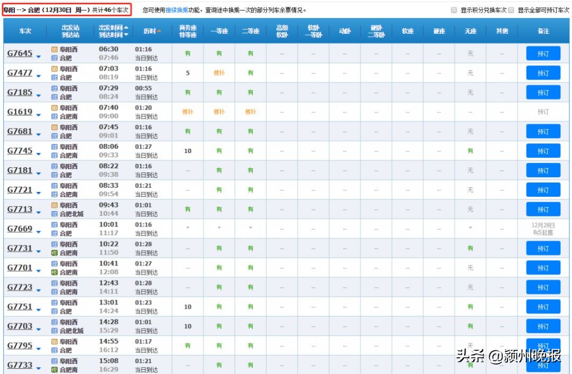The width and height of the screenshot is (572, 374).
Task: Click the 始 start-station icon in the G1619 row
Action: tap(54, 107)
